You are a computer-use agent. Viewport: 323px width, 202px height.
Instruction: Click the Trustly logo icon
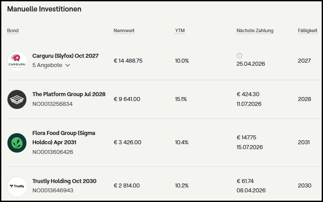coord(17,186)
